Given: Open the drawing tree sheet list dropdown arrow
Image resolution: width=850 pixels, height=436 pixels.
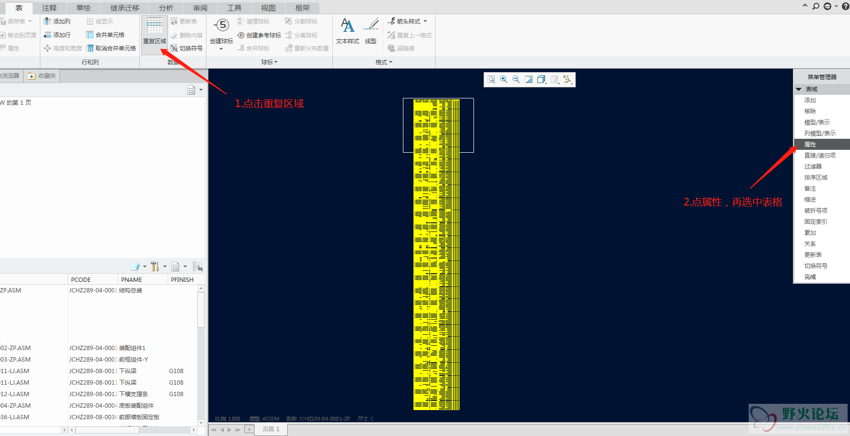Looking at the screenshot, I should [201, 90].
